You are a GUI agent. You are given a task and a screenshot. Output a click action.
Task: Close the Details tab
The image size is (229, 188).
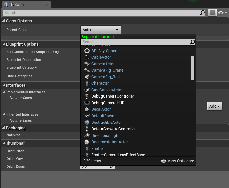[x=47, y=5]
